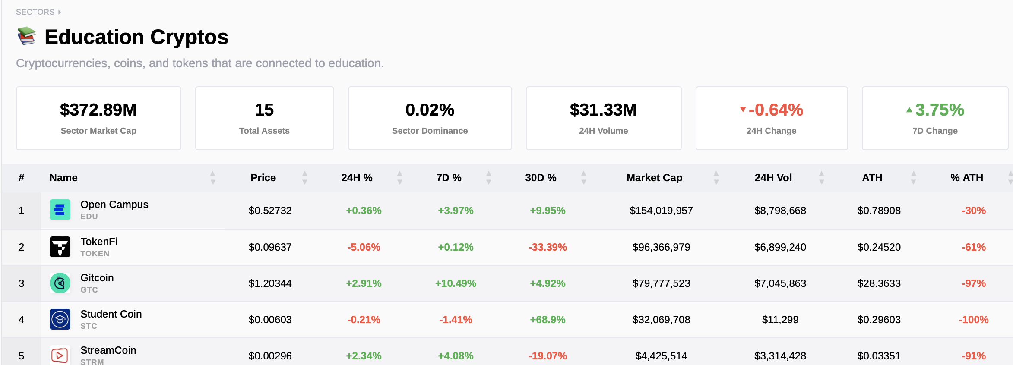Click the Education Cryptos page heading
This screenshot has height=365, width=1013.
click(136, 37)
